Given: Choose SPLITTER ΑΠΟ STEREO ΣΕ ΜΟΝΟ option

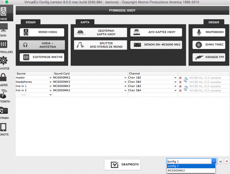Looking at the screenshot, I should click(101, 45).
